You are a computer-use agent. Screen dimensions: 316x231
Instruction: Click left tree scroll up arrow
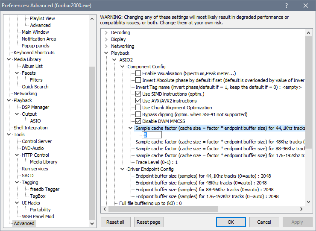coord(92,19)
